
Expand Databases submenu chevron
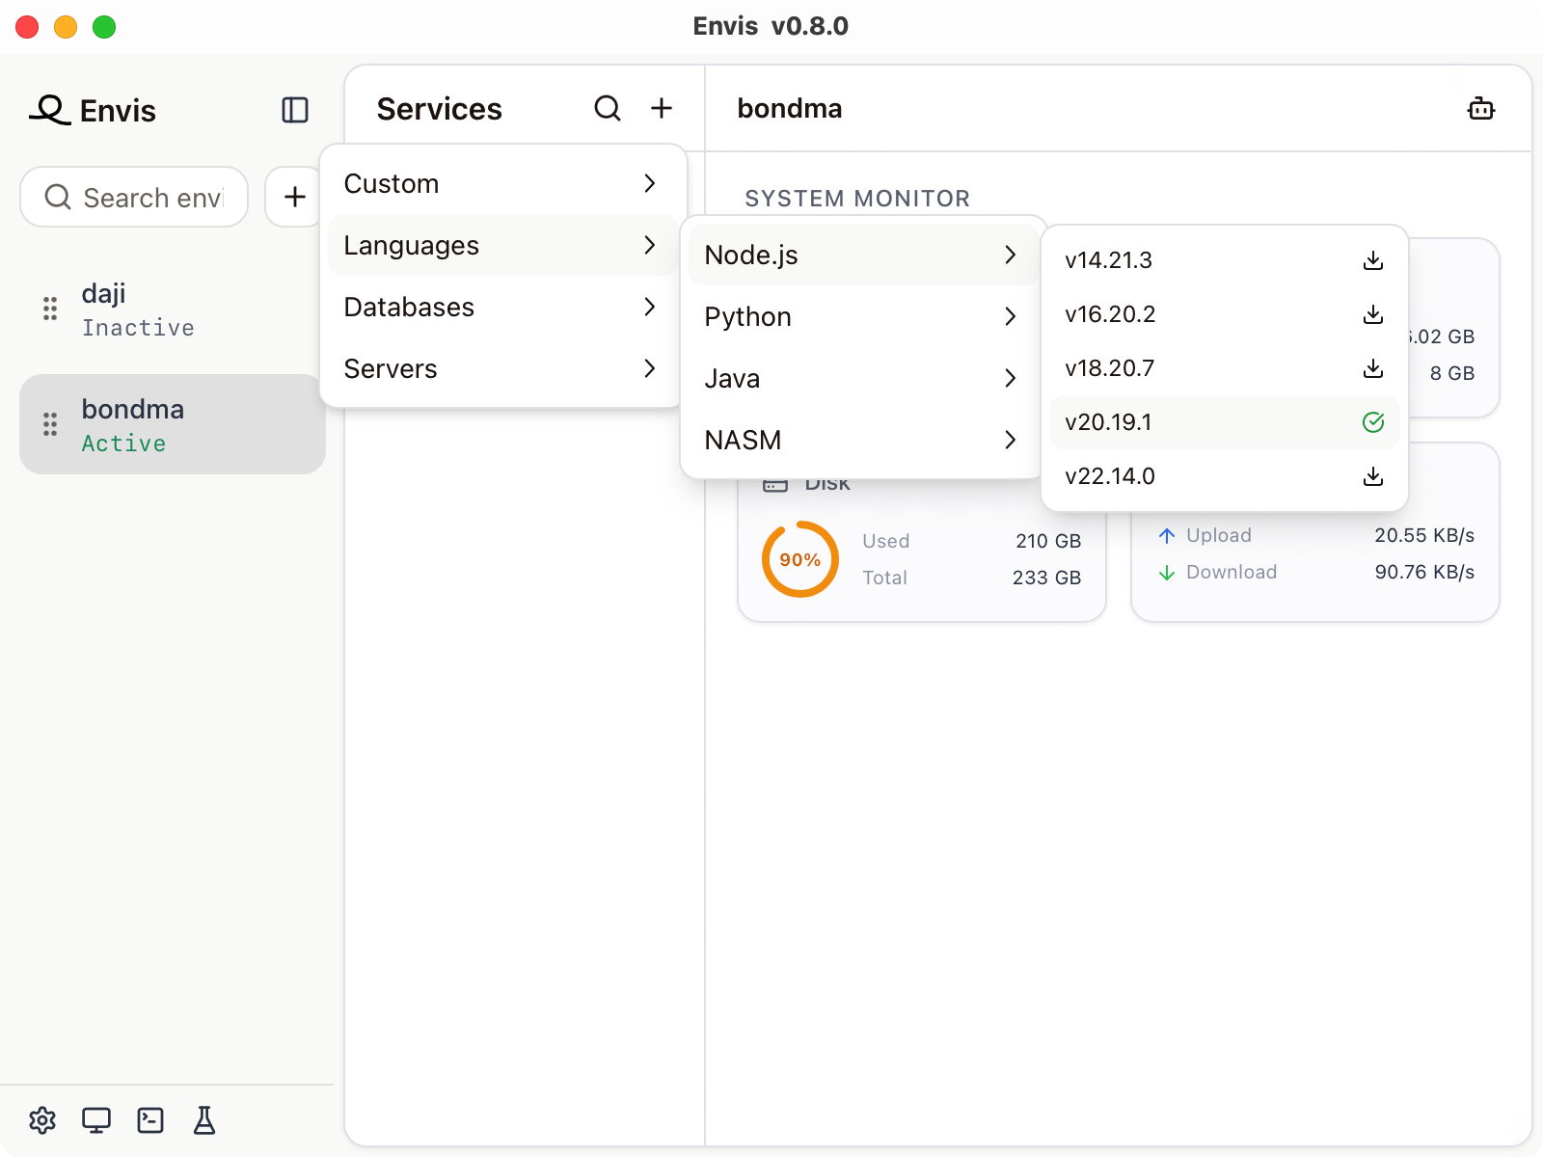coord(650,307)
